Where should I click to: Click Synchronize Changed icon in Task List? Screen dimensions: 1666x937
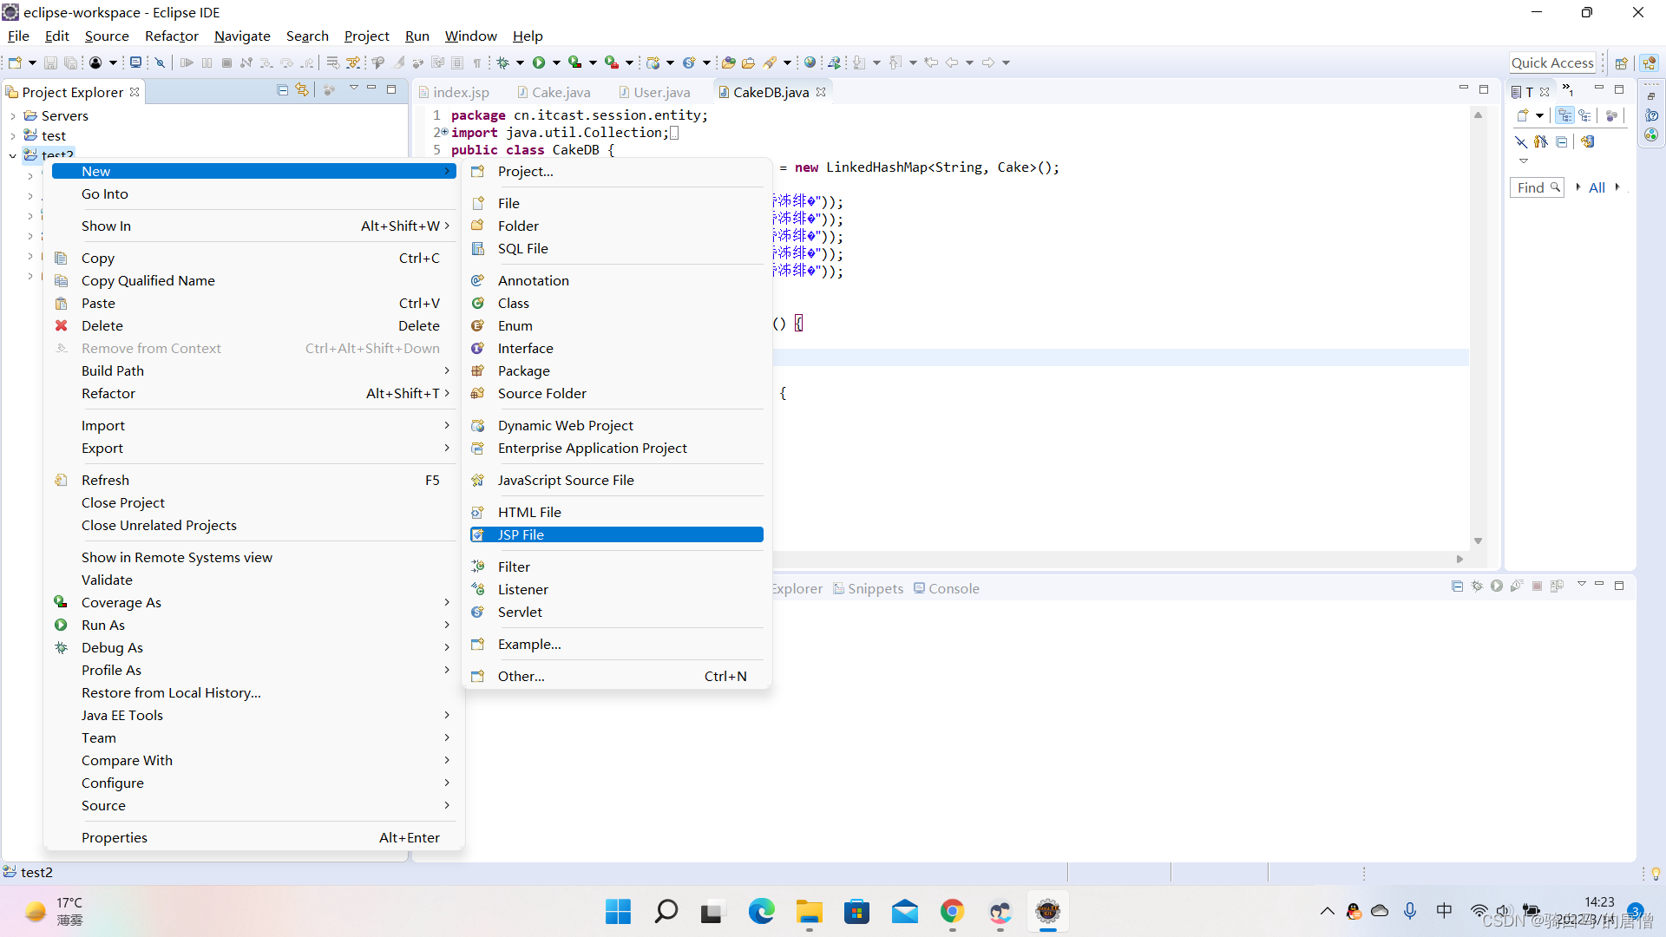point(1587,141)
